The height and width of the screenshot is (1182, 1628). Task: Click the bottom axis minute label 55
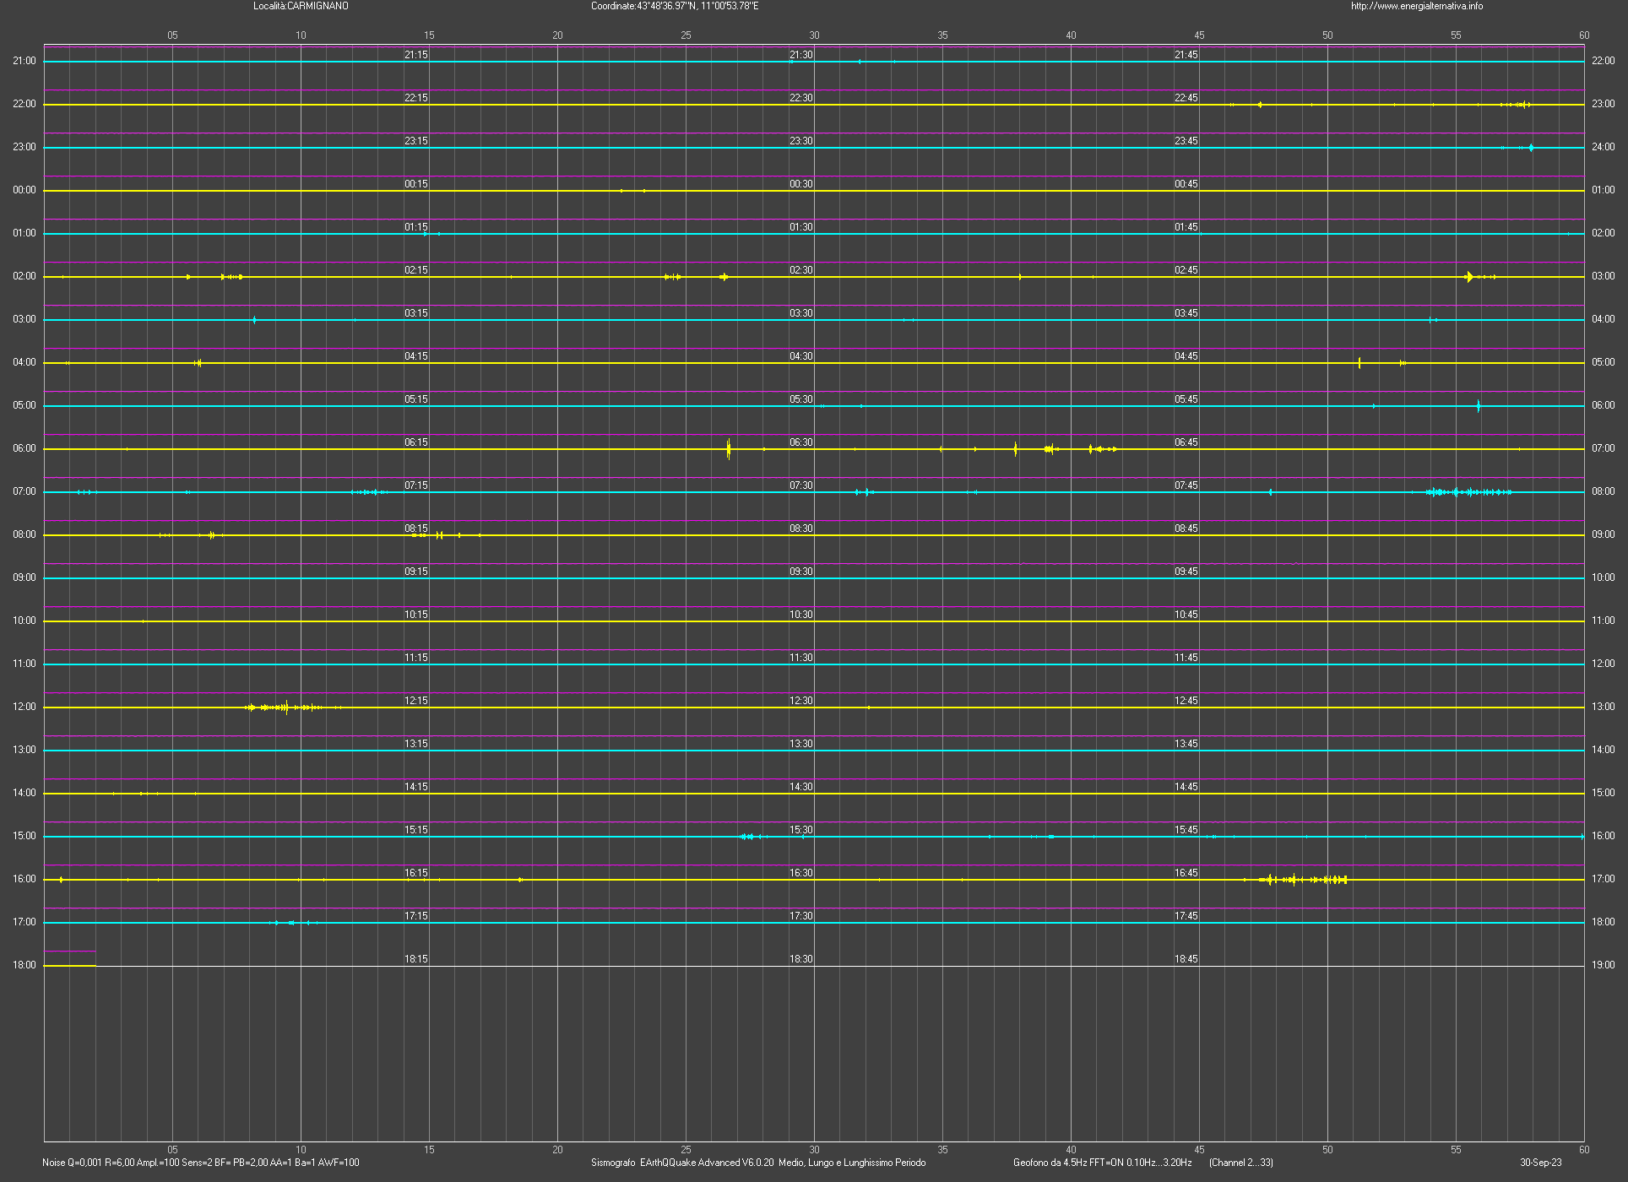[1456, 1150]
